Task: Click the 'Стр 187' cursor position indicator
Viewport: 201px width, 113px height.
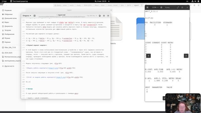Action: click(92, 16)
